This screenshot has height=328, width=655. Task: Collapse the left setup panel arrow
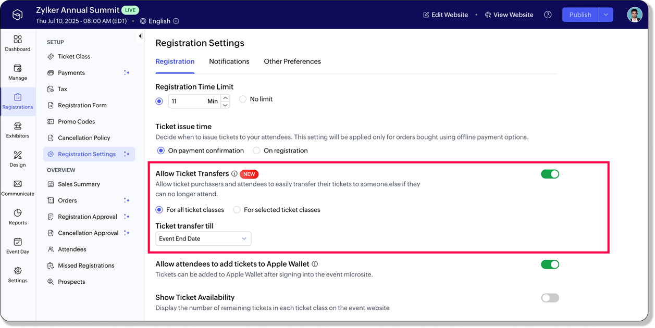coord(140,36)
